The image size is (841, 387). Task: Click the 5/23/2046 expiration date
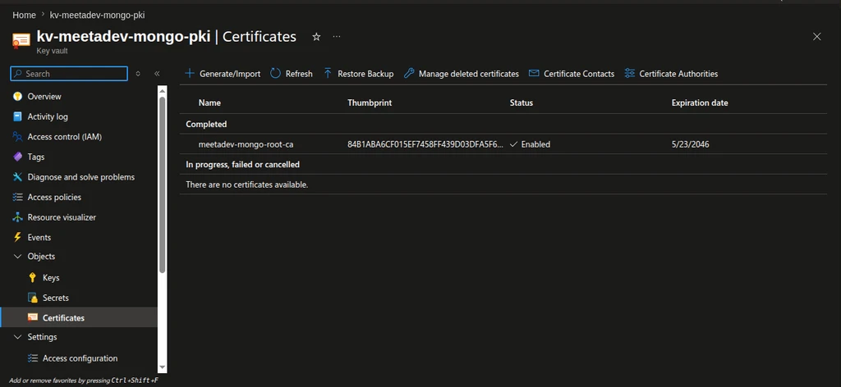[690, 144]
